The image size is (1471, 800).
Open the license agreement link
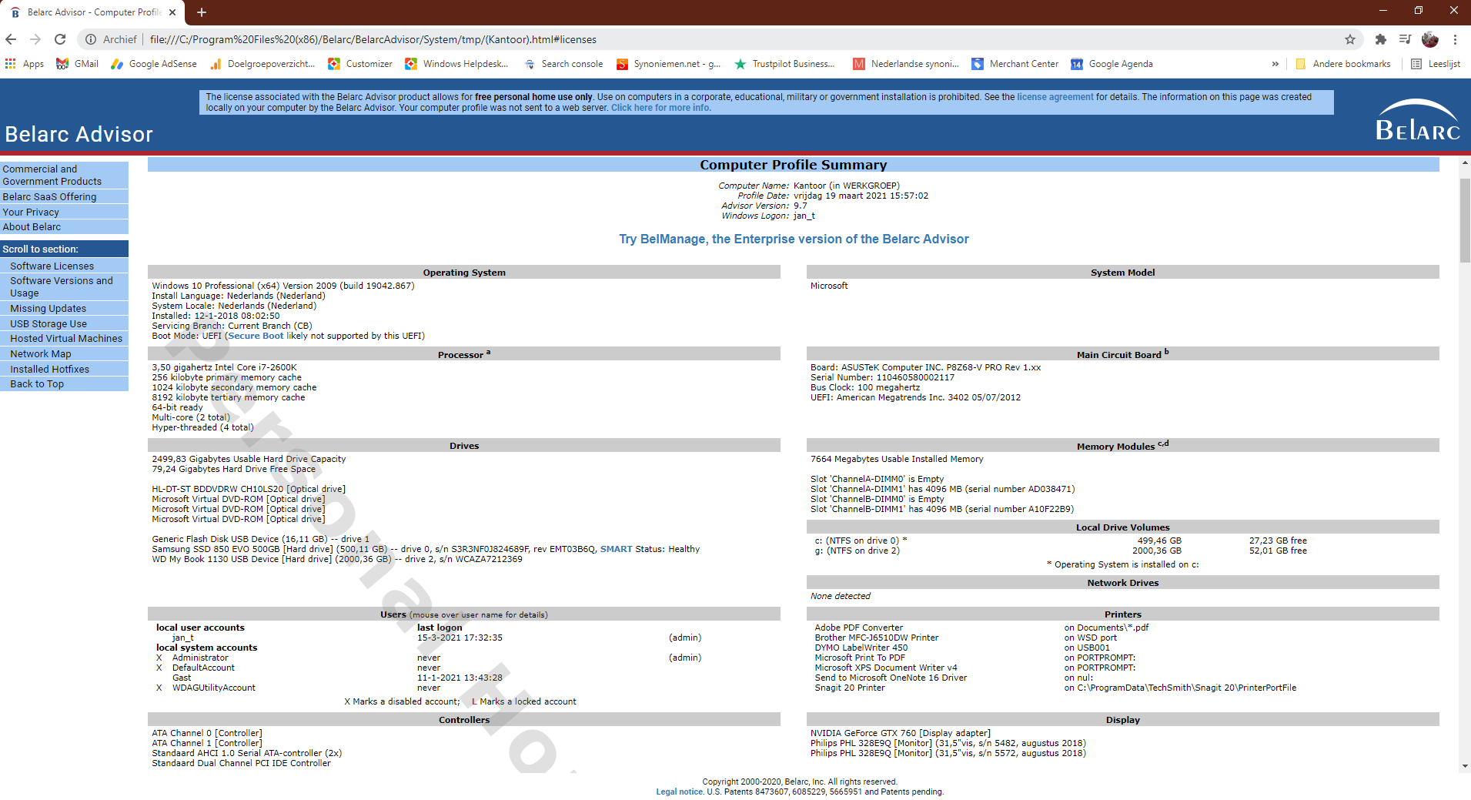point(1055,97)
